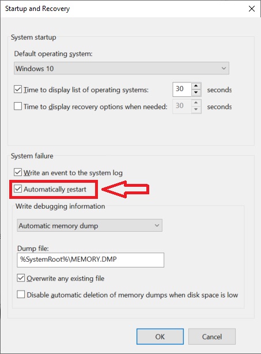
Task: Toggle Write an event to the system log
Action: pyautogui.click(x=18, y=172)
